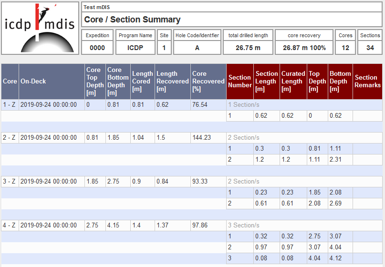The width and height of the screenshot is (385, 267).
Task: Select core recovered value '76.54'
Action: click(x=200, y=104)
